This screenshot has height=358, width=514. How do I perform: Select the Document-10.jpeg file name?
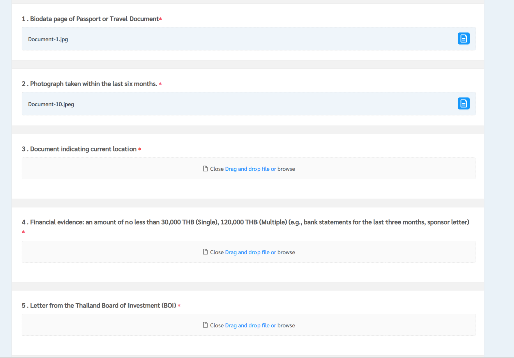51,104
